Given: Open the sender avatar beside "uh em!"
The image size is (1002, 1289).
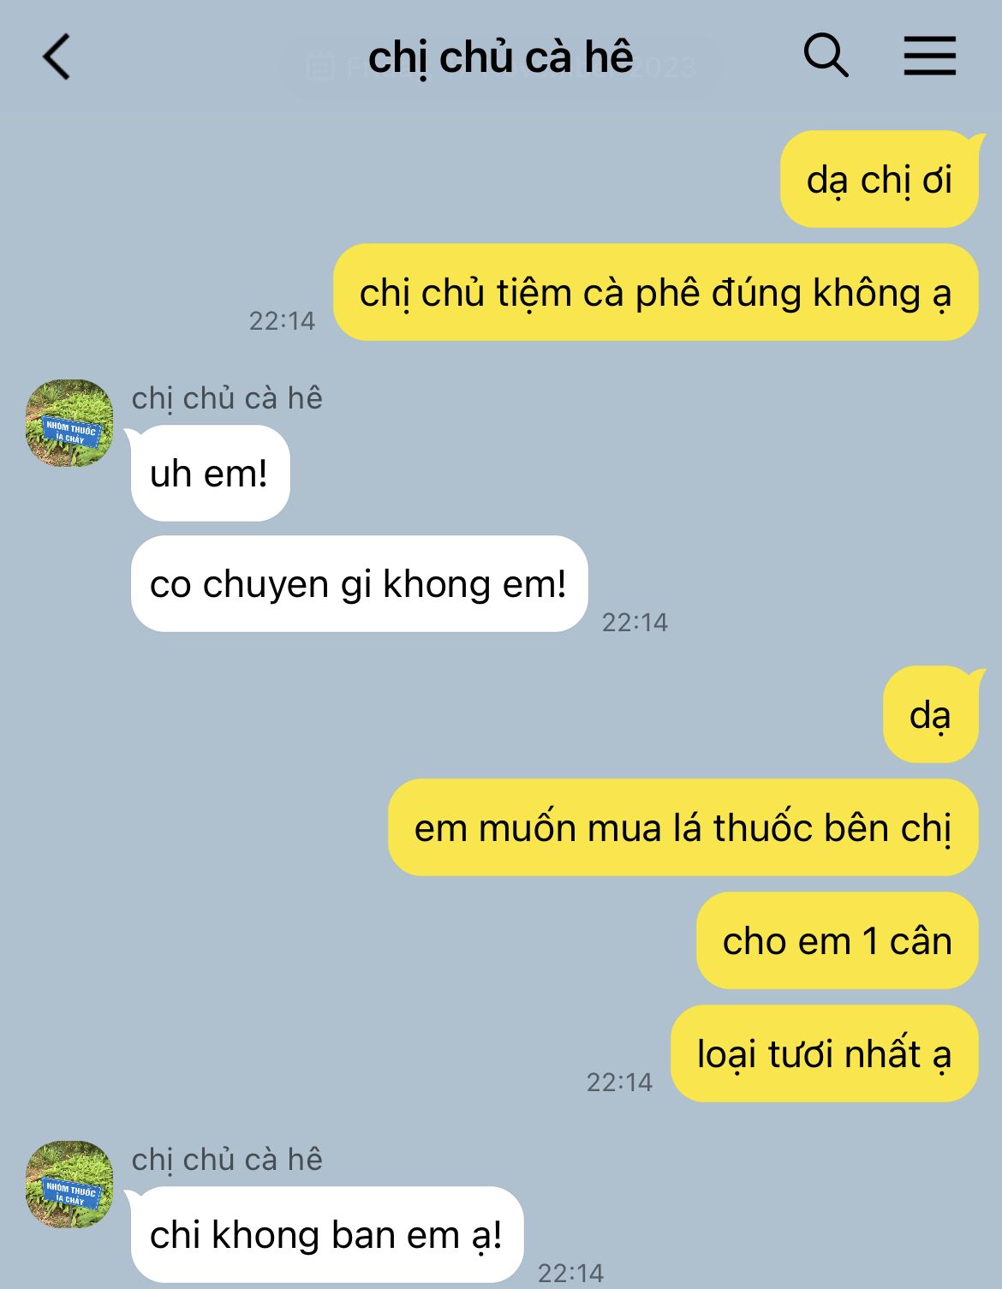Looking at the screenshot, I should pyautogui.click(x=69, y=423).
